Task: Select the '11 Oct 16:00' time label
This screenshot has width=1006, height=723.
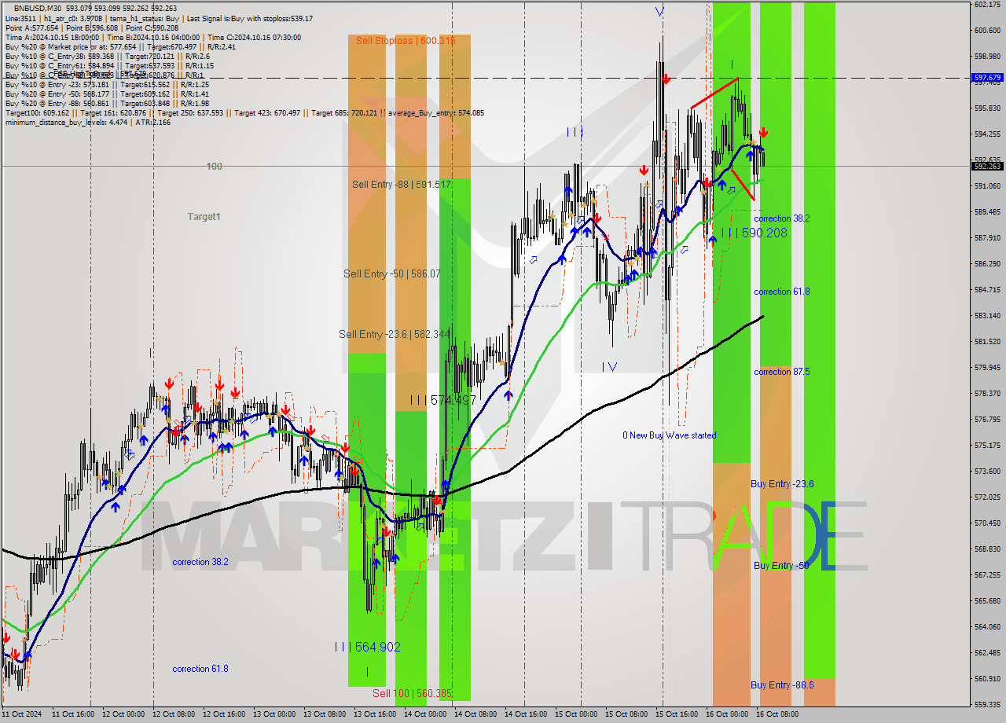Action: [72, 714]
